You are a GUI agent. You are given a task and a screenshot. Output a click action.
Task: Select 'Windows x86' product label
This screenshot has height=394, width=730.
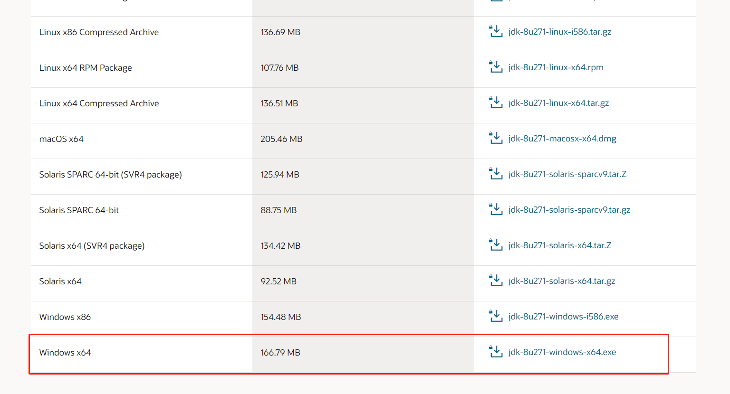pos(65,317)
